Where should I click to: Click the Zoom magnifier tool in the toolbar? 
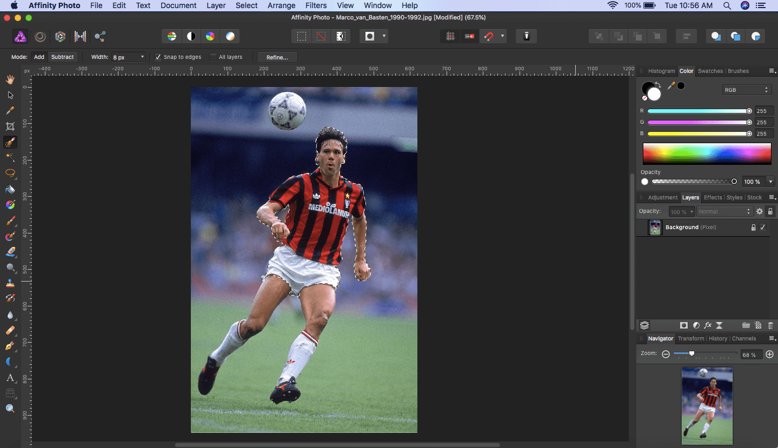[x=10, y=409]
